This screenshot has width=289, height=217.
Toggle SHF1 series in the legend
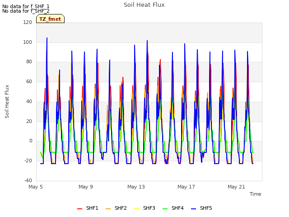(x=88, y=208)
